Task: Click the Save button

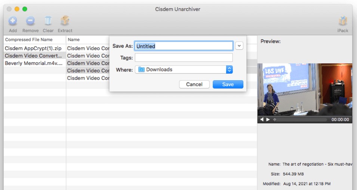Action: [x=228, y=84]
